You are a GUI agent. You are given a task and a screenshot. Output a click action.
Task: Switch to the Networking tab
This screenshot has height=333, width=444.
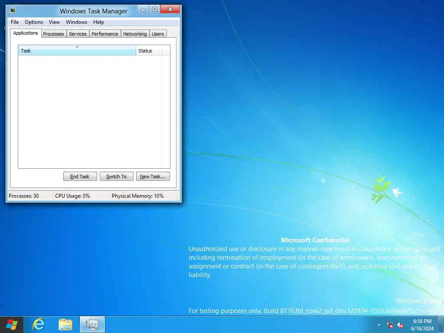click(135, 34)
